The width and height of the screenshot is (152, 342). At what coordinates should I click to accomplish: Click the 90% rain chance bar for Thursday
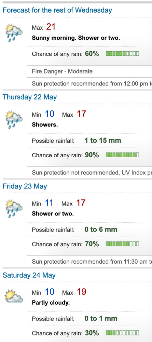pyautogui.click(x=122, y=155)
